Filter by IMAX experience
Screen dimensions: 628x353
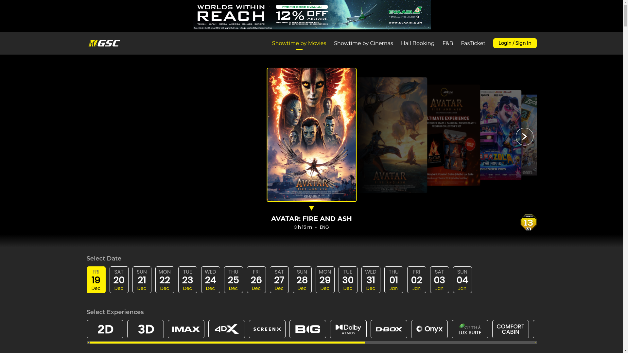point(186,329)
